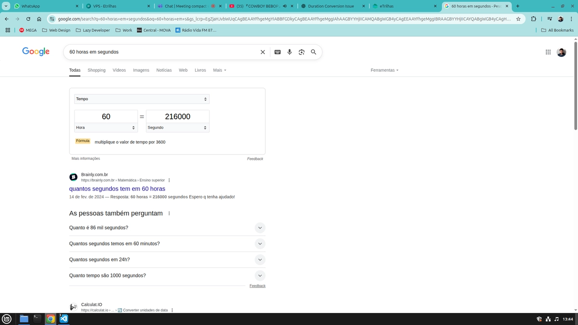This screenshot has height=325, width=578.
Task: Expand 'Quanto é 86 mil segundos?' question
Action: 167,228
